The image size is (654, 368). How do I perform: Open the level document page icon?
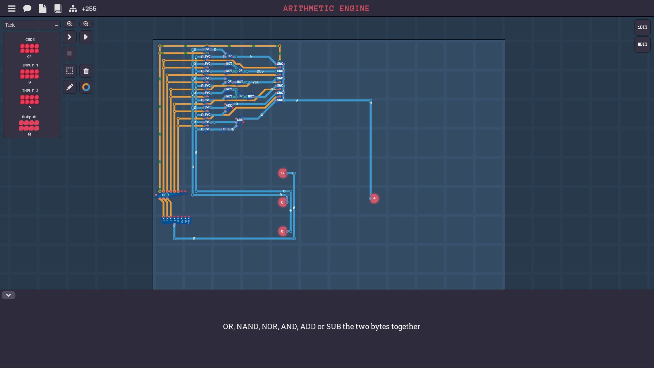(43, 9)
